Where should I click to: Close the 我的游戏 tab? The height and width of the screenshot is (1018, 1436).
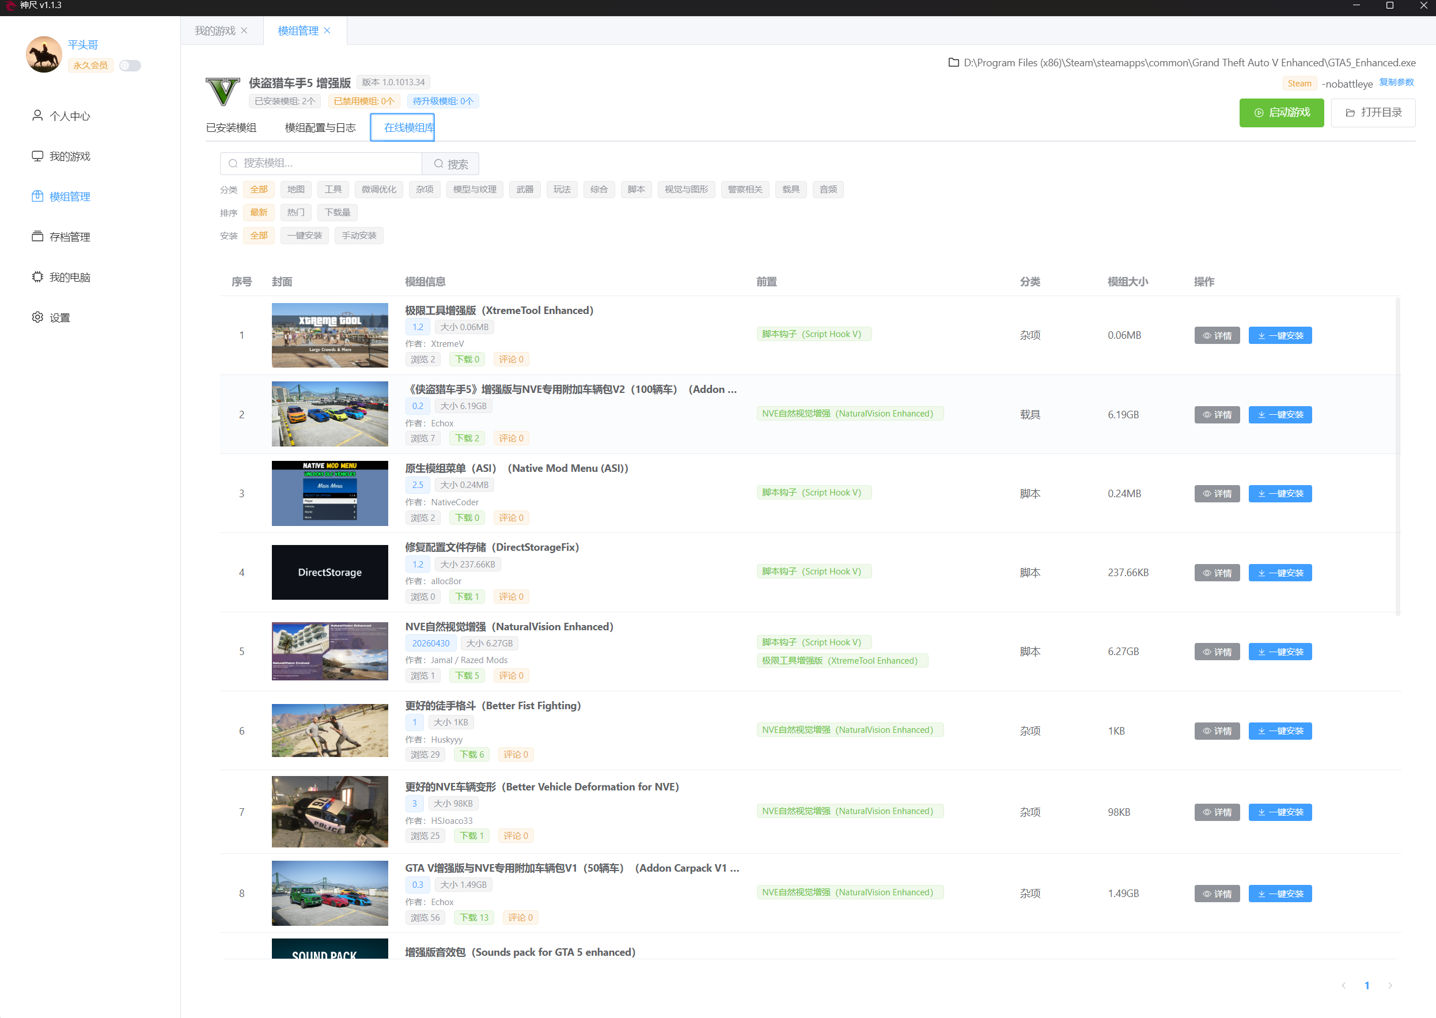(244, 31)
